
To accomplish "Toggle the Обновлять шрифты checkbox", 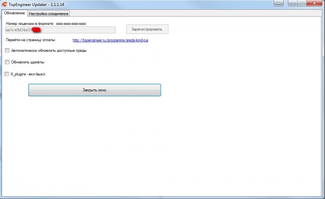I will coord(7,62).
